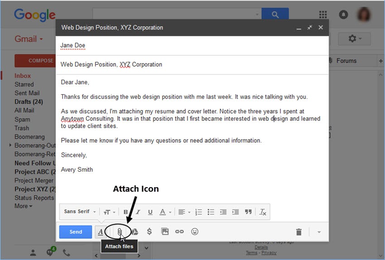
Task: Switch to the Forums tab
Action: point(346,61)
